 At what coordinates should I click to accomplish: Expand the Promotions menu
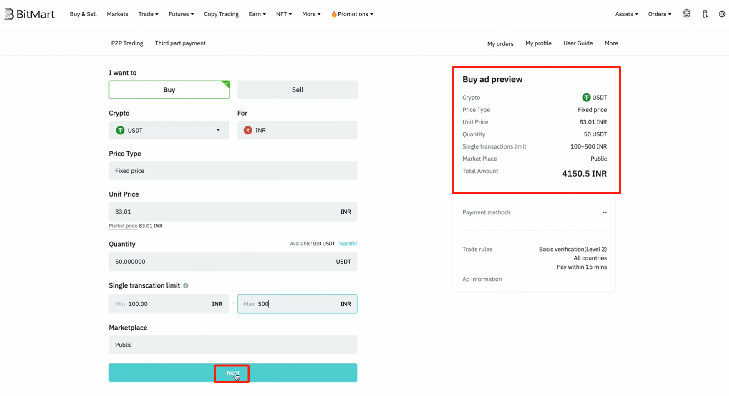click(353, 14)
